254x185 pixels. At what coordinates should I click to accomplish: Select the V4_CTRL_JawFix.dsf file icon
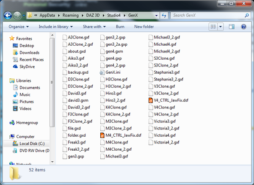[151, 100]
